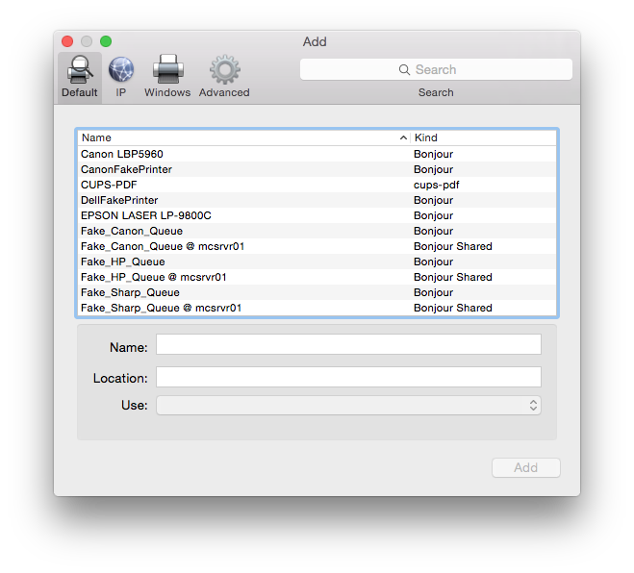Image resolution: width=634 pixels, height=573 pixels.
Task: Click the Location text field
Action: 348,377
